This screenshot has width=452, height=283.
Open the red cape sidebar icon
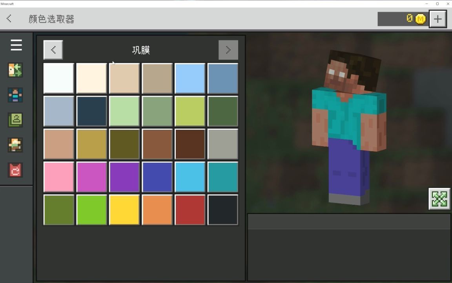(15, 170)
